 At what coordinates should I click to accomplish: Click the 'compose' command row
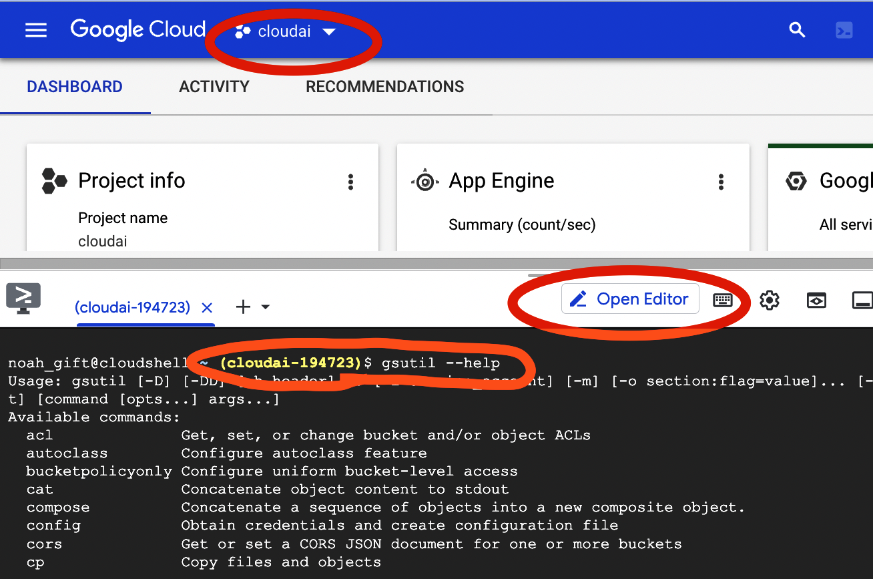pos(385,508)
